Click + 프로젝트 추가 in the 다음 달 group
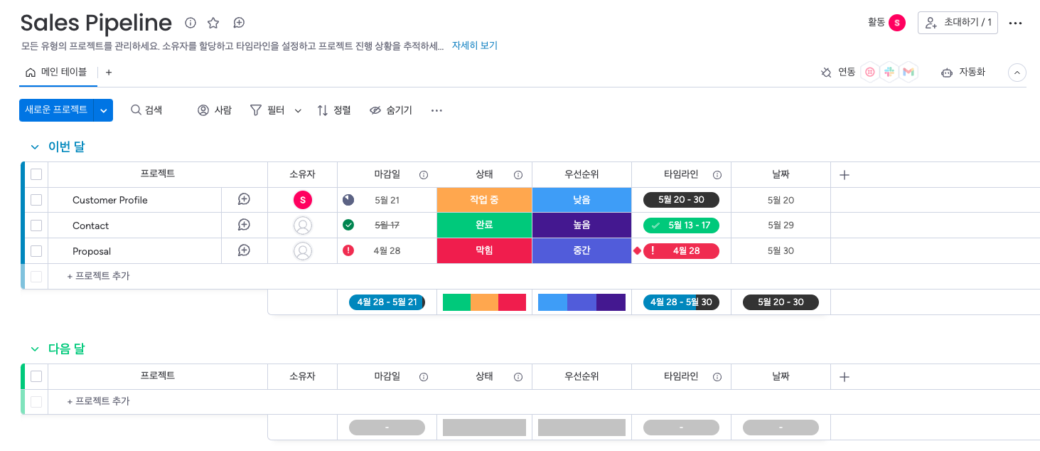The image size is (1040, 451). click(99, 401)
